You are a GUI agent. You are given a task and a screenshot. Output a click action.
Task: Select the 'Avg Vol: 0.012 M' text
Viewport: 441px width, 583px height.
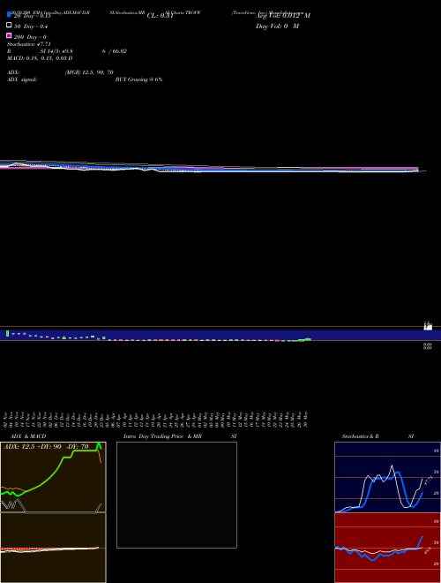[283, 16]
